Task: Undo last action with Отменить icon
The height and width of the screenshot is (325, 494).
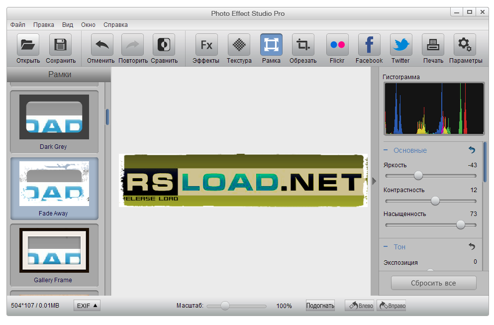Action: pyautogui.click(x=102, y=45)
